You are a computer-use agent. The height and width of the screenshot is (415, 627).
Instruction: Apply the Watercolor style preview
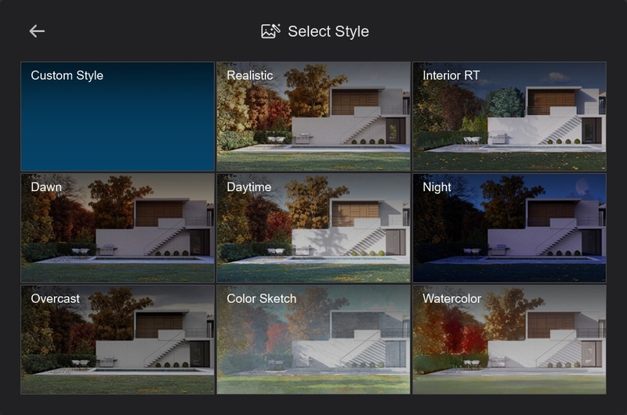509,340
